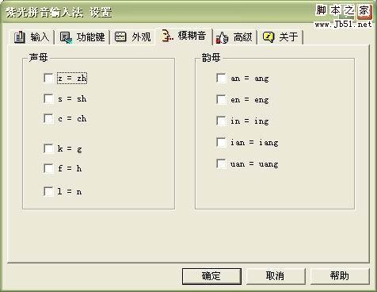Switch to the 输入 tab
The width and height of the screenshot is (377, 292).
pyautogui.click(x=32, y=37)
